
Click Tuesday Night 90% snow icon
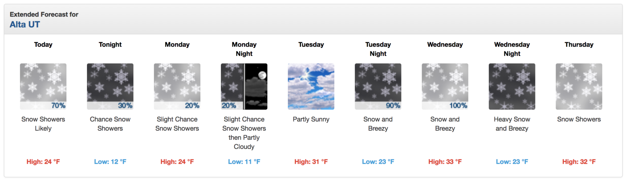(378, 87)
